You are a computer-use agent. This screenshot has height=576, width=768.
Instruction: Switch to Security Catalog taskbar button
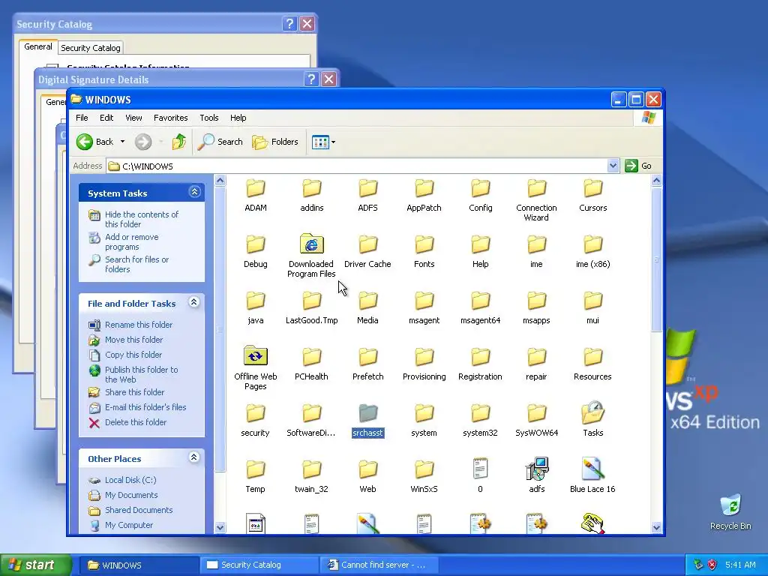(x=259, y=565)
